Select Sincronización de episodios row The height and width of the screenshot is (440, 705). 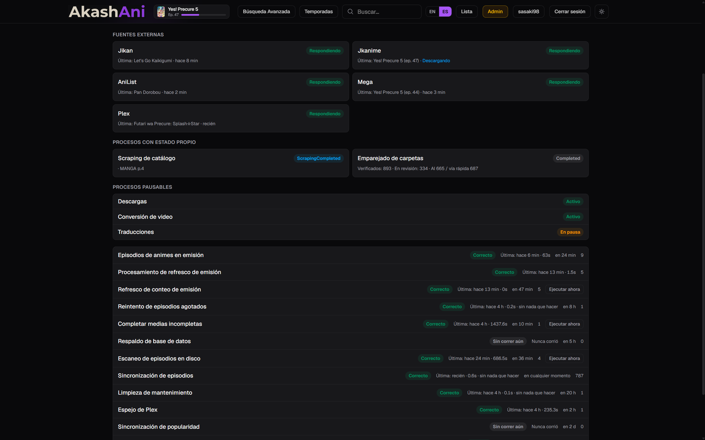point(350,375)
